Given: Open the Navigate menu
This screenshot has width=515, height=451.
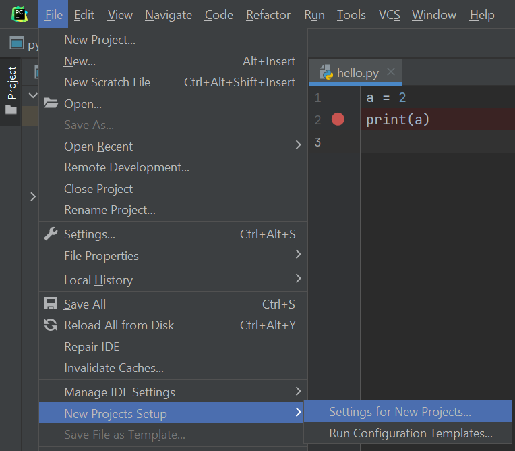Looking at the screenshot, I should (x=169, y=15).
